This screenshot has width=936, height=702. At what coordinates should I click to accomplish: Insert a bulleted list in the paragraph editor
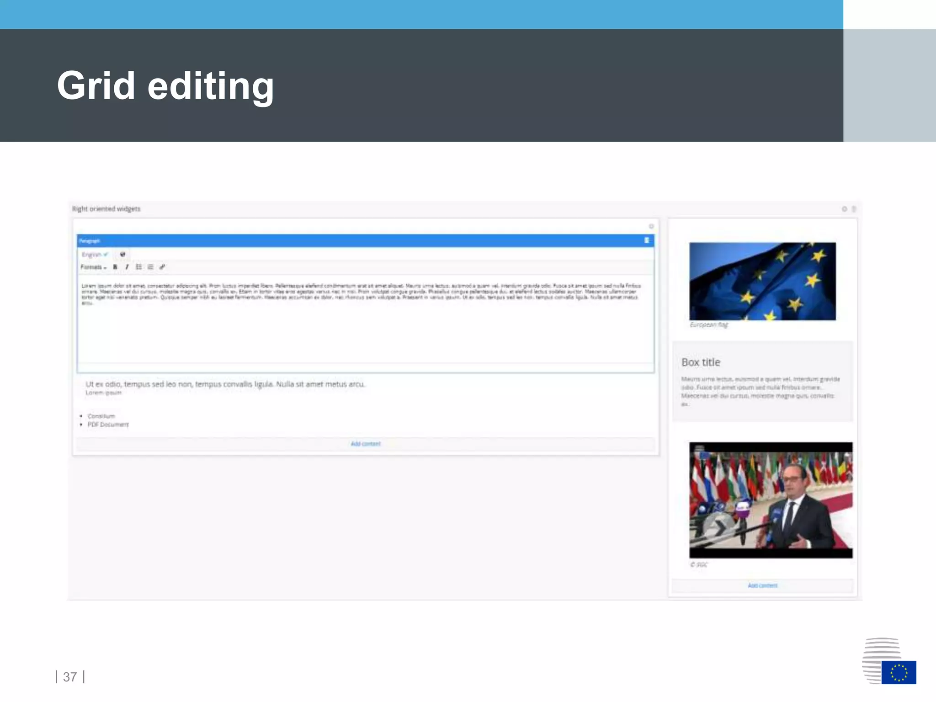(138, 267)
